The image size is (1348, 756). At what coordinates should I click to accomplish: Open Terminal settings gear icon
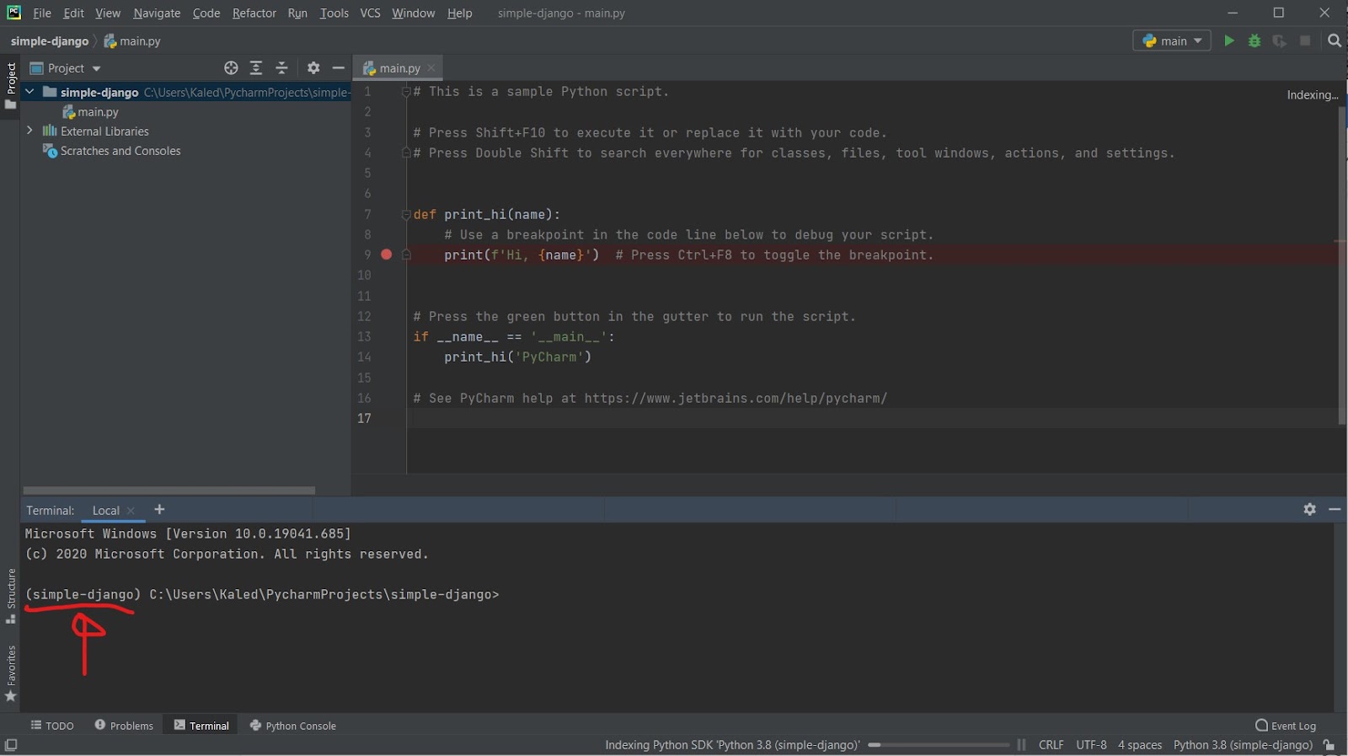[x=1309, y=509]
